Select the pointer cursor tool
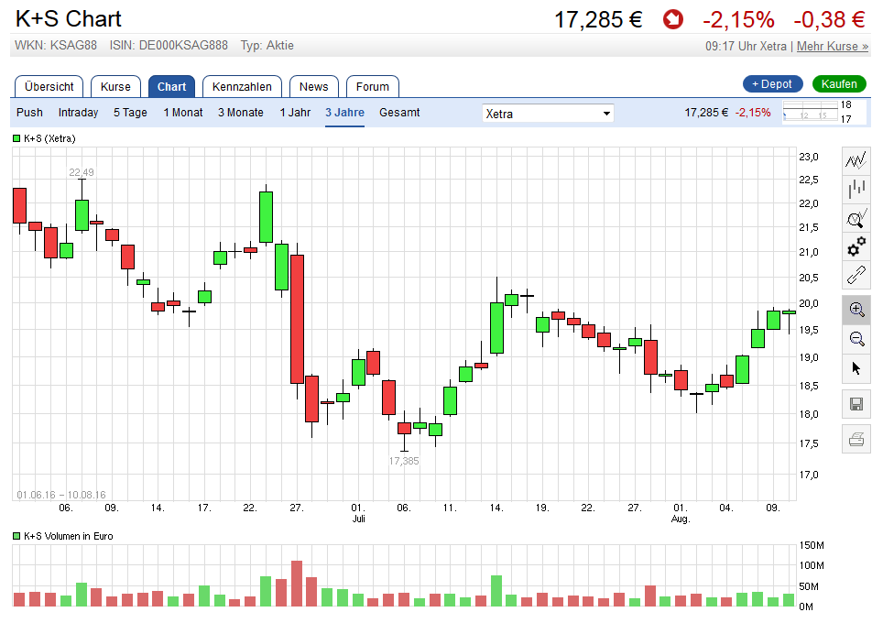This screenshot has width=872, height=623. [x=856, y=367]
